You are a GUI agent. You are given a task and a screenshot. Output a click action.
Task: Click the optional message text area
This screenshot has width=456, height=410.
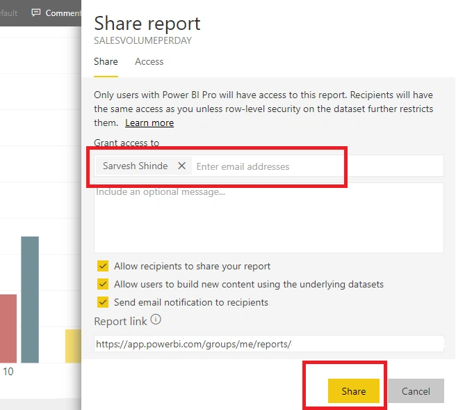269,217
